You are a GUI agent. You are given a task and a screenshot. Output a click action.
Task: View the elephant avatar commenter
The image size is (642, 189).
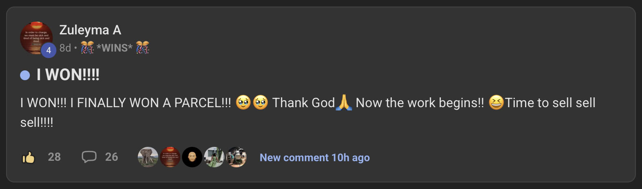[148, 157]
